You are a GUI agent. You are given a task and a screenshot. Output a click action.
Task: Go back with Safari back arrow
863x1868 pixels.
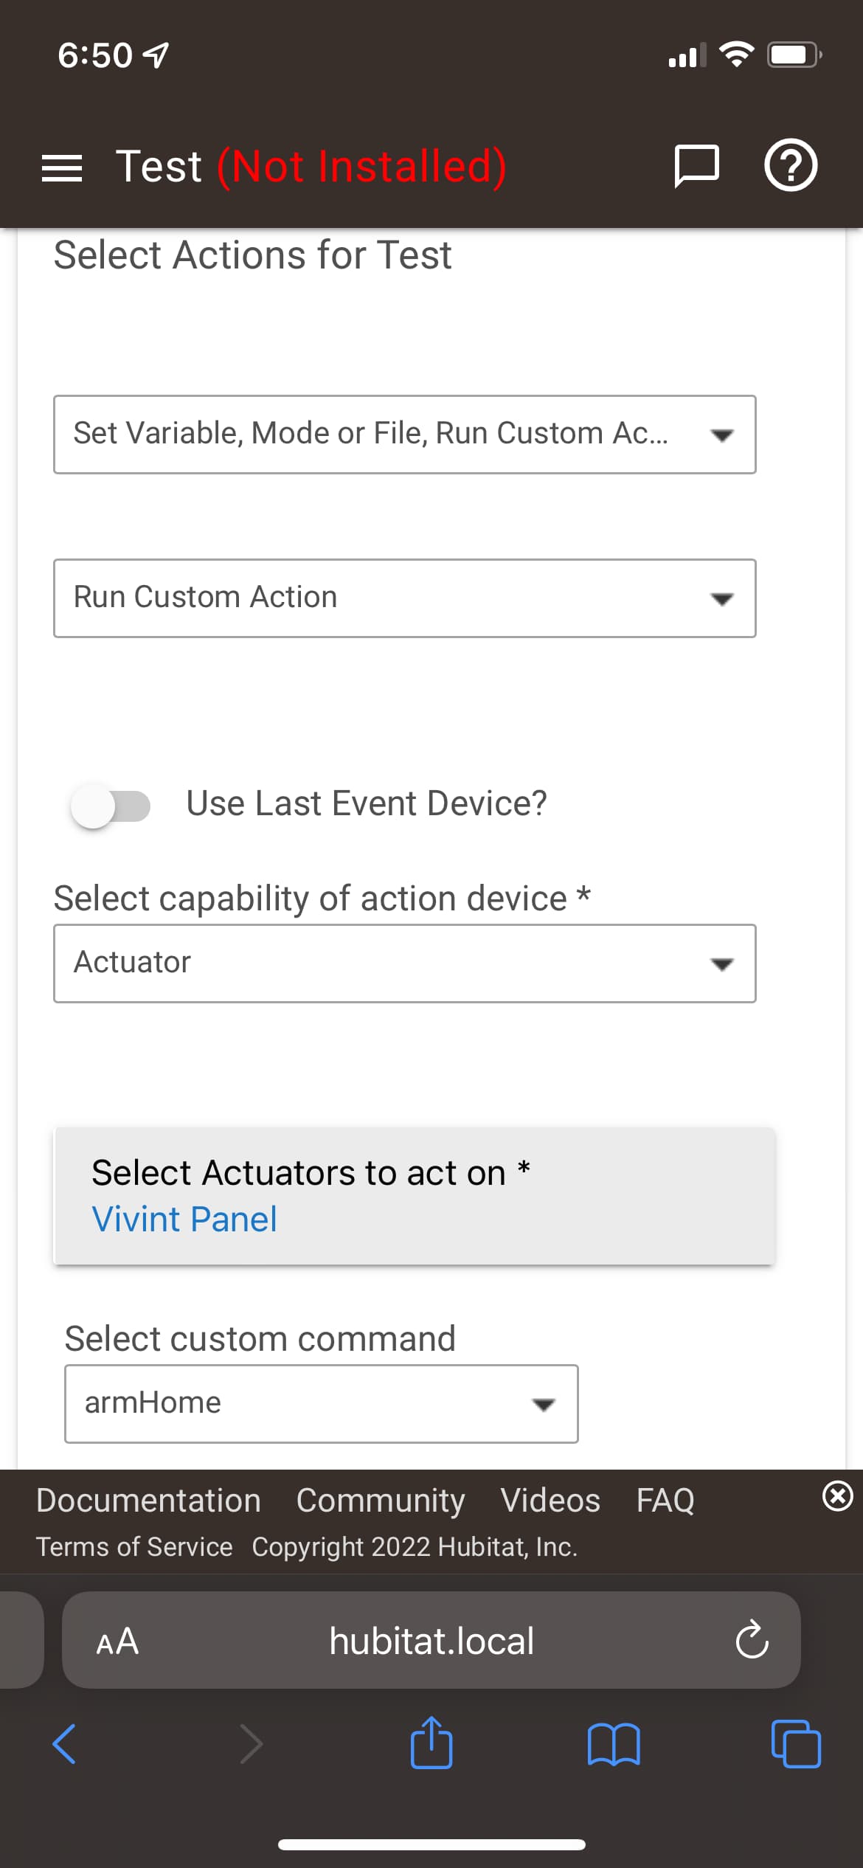coord(65,1744)
